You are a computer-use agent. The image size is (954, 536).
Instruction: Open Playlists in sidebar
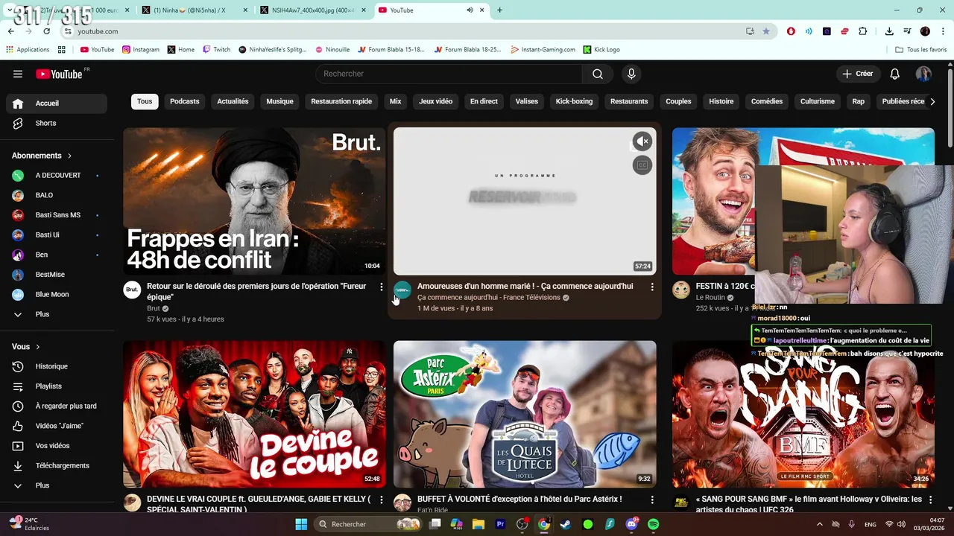57,386
